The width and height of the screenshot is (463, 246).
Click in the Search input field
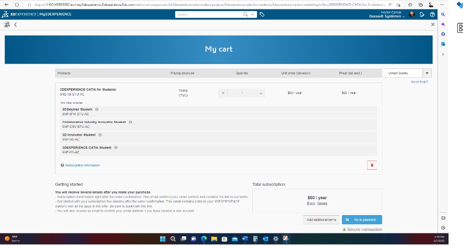click(x=209, y=14)
